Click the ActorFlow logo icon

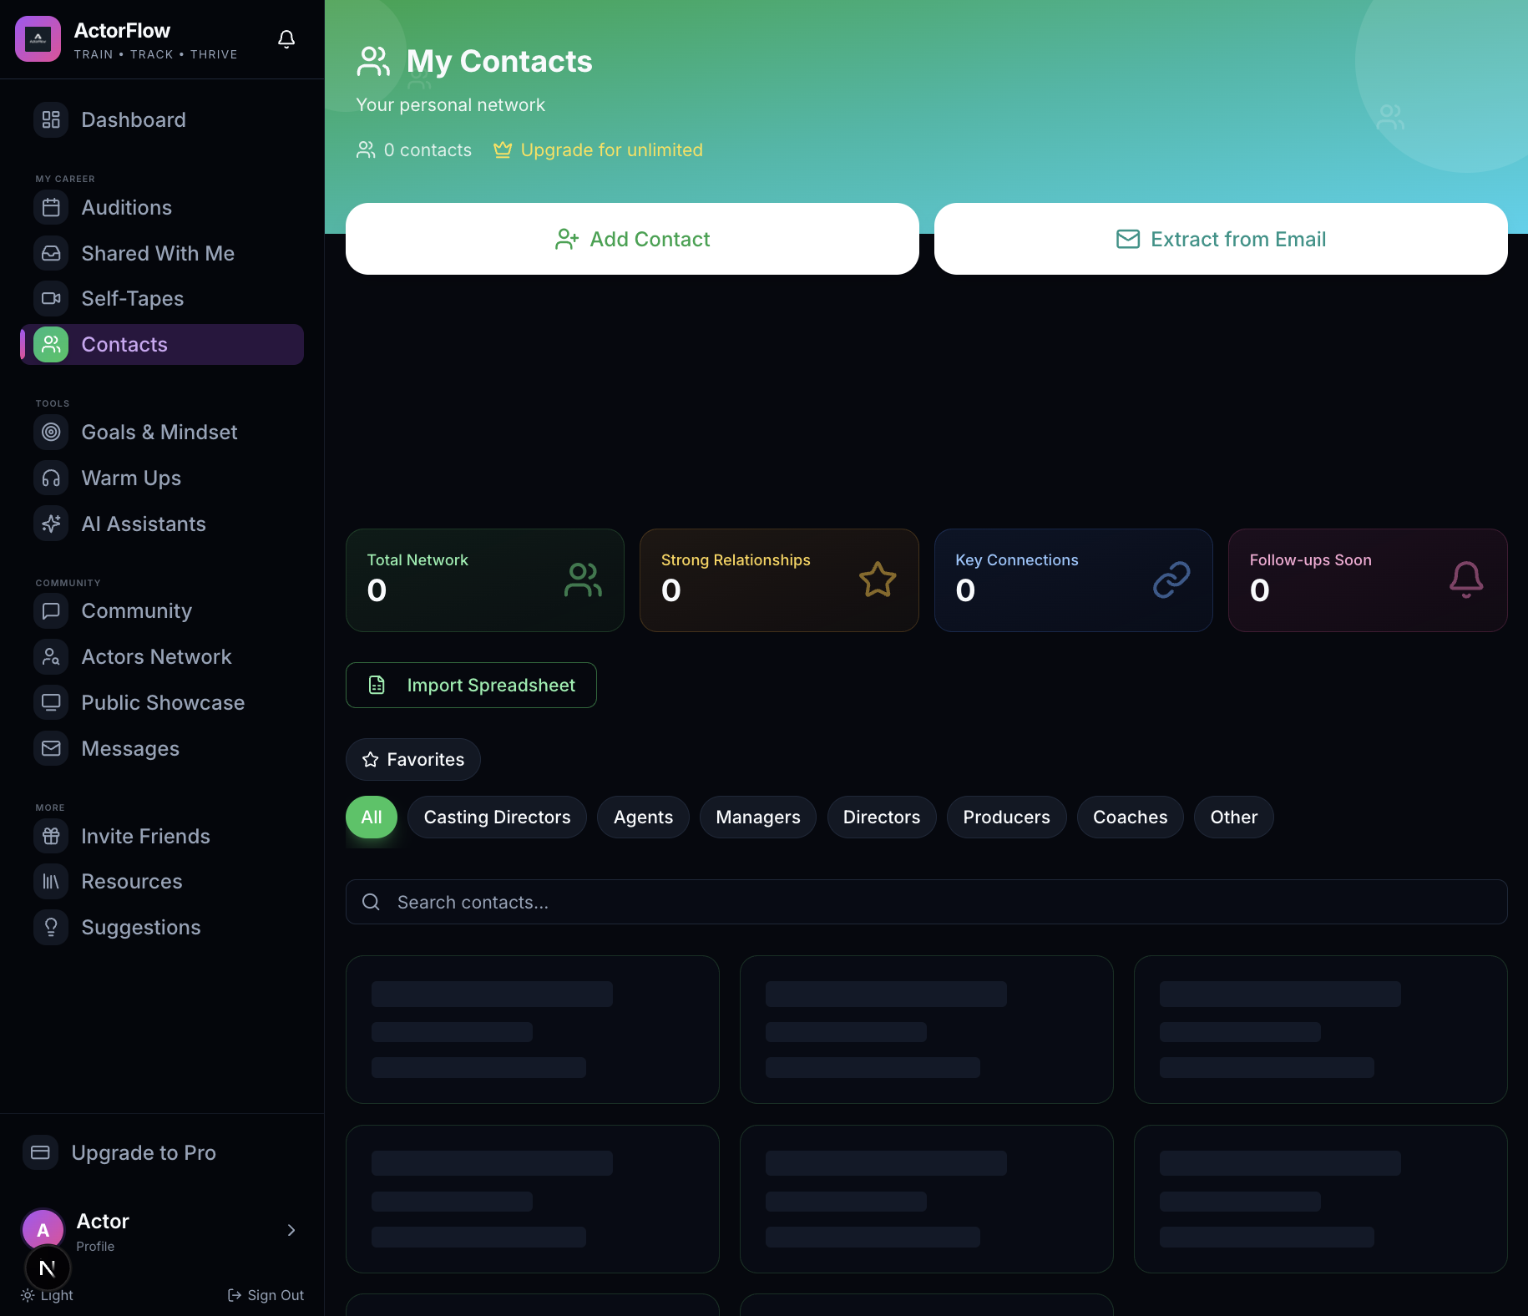(38, 39)
